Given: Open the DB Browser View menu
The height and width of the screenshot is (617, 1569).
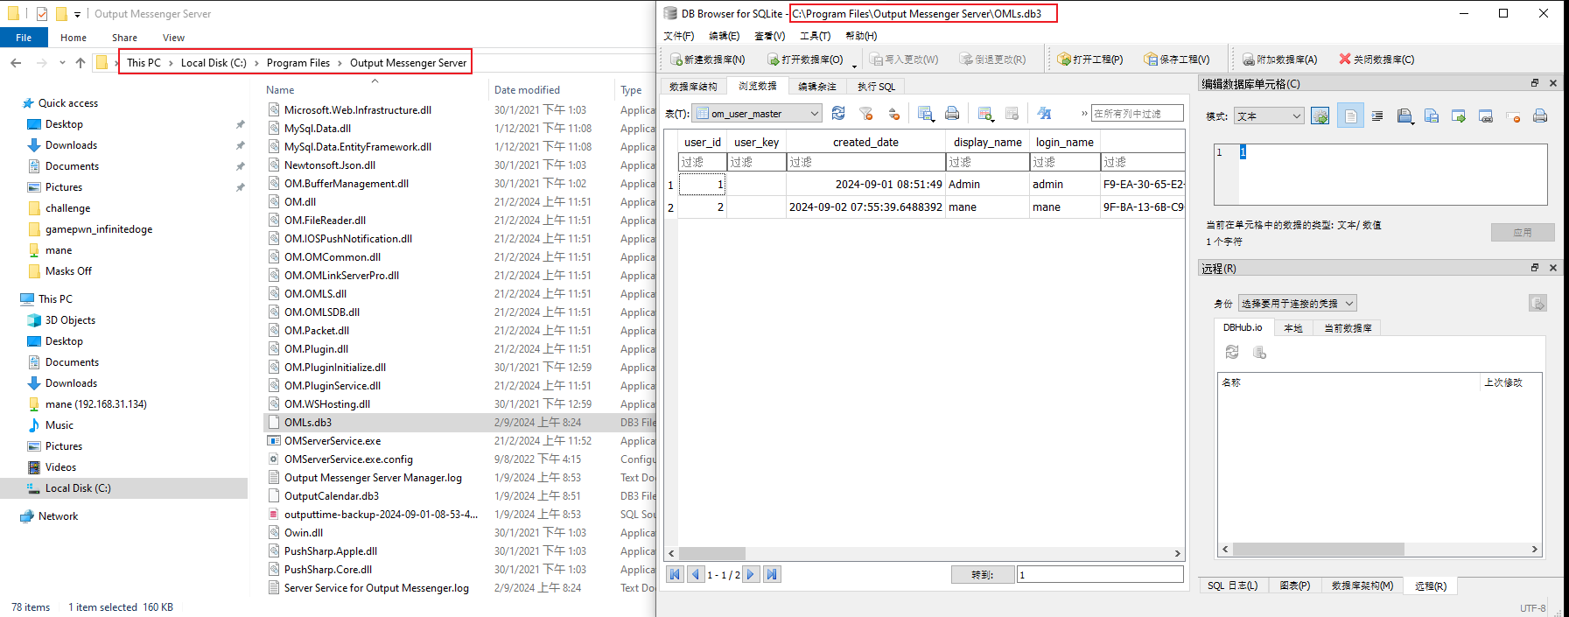Looking at the screenshot, I should (x=769, y=36).
